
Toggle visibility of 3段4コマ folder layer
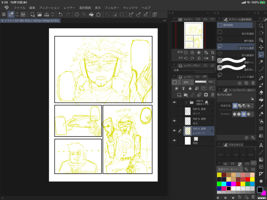coord(174,102)
